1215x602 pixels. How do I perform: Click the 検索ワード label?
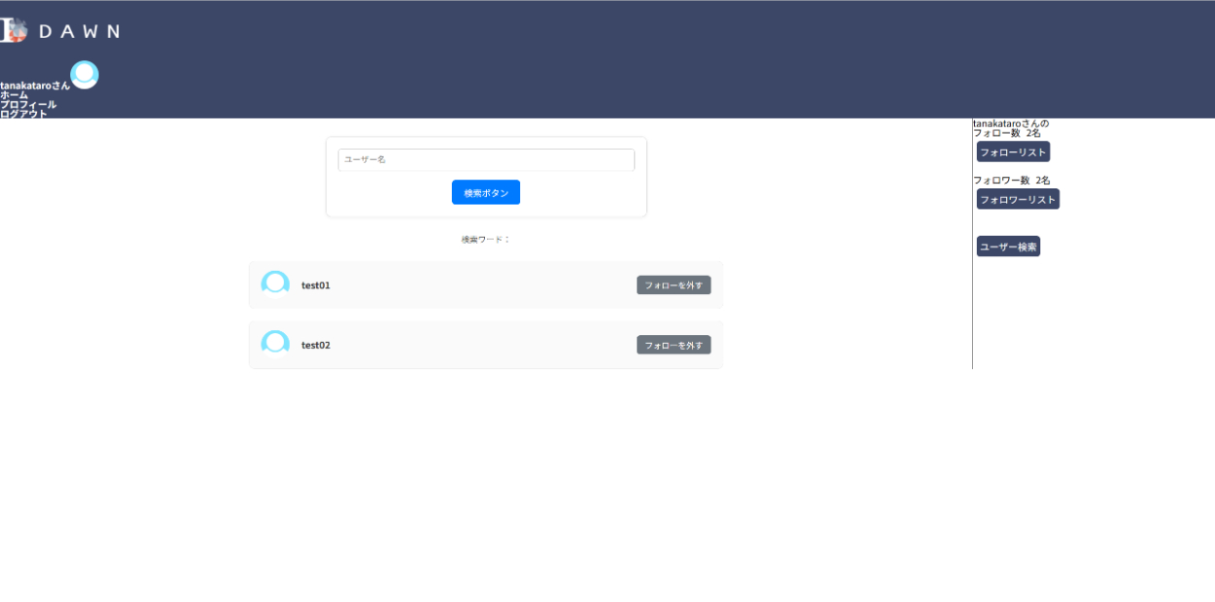point(485,240)
